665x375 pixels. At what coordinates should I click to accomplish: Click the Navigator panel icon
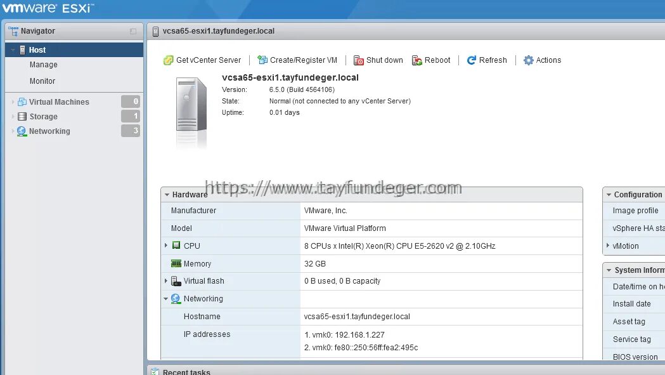[13, 31]
